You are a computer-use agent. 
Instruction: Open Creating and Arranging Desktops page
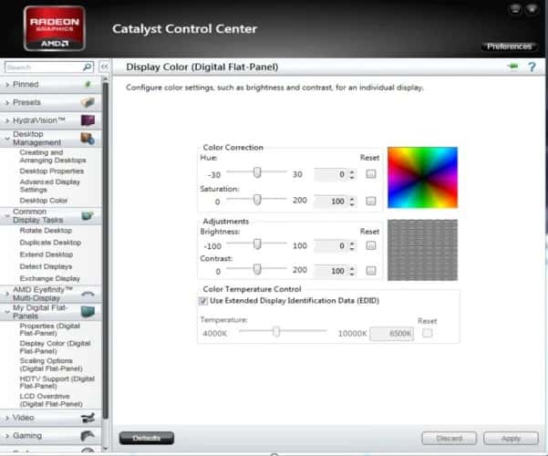pos(53,156)
